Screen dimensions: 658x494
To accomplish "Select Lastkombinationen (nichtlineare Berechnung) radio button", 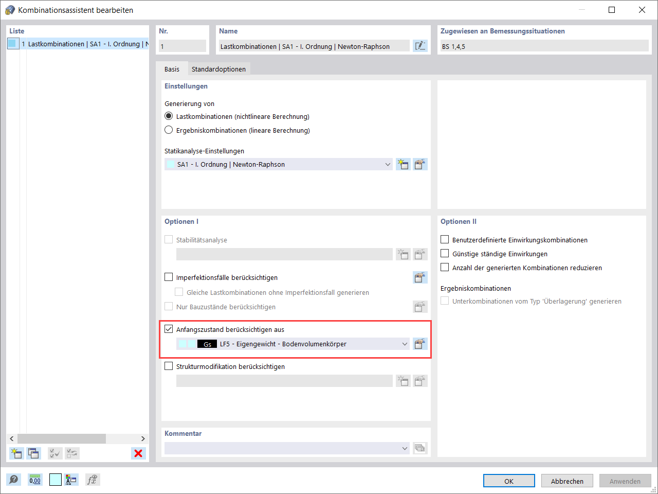I will (x=169, y=116).
